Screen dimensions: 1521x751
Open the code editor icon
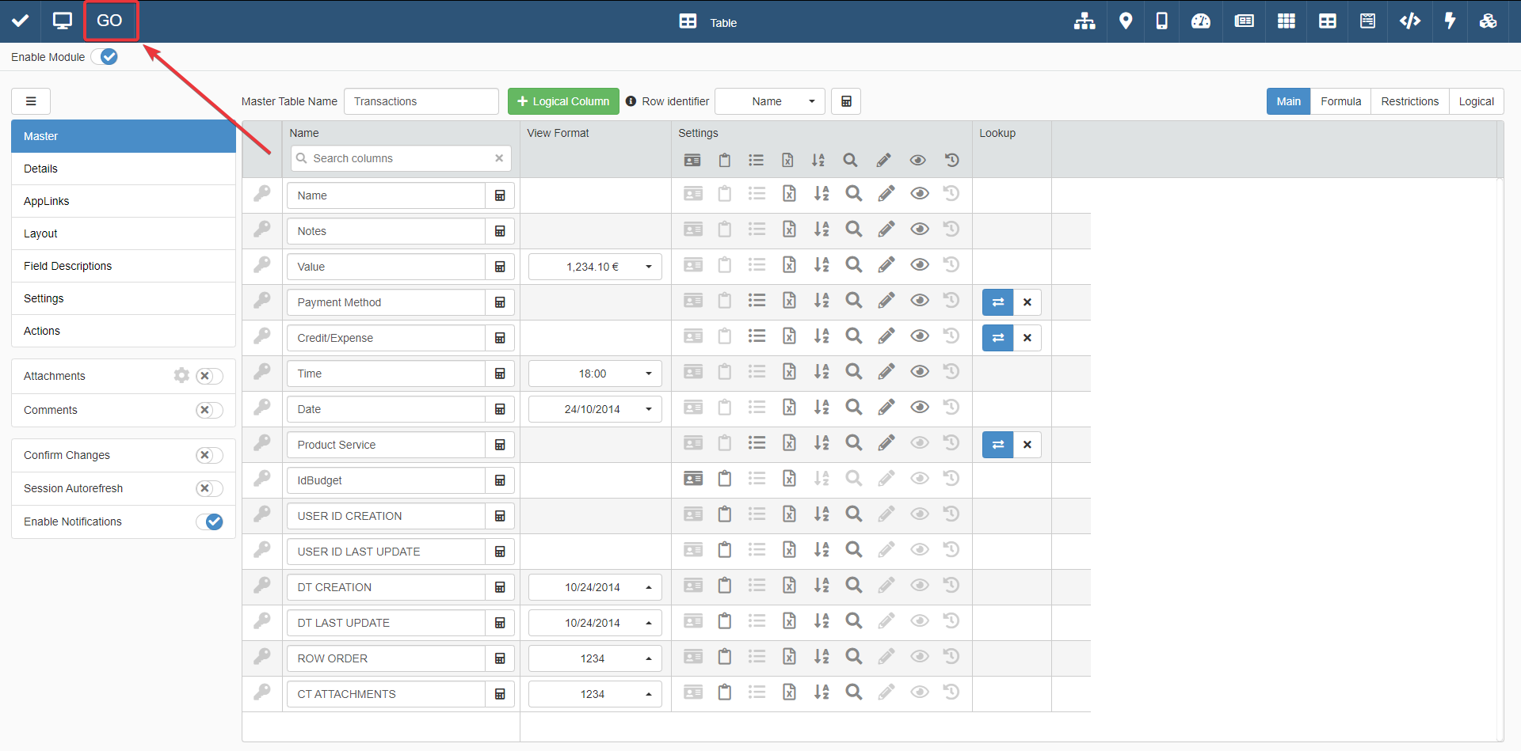point(1409,21)
